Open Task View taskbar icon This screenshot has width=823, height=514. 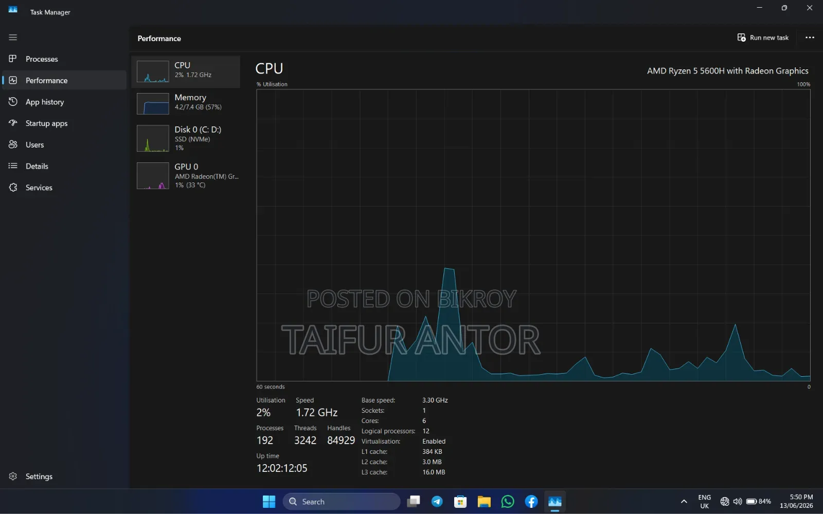coord(414,502)
